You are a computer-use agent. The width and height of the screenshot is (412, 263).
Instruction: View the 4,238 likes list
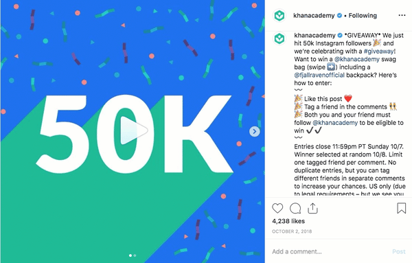point(288,221)
